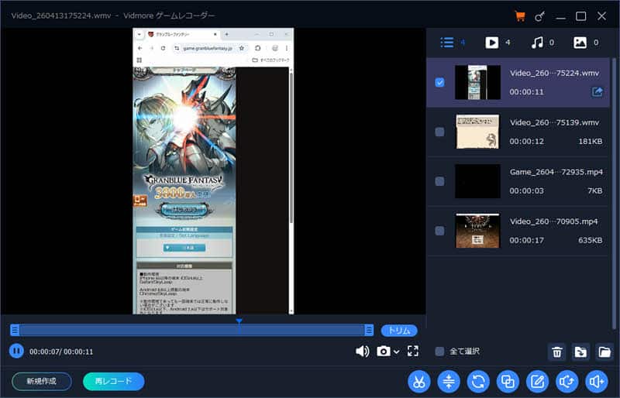Open the edit media metadata tool
Viewport: 620px width, 398px height.
point(537,382)
